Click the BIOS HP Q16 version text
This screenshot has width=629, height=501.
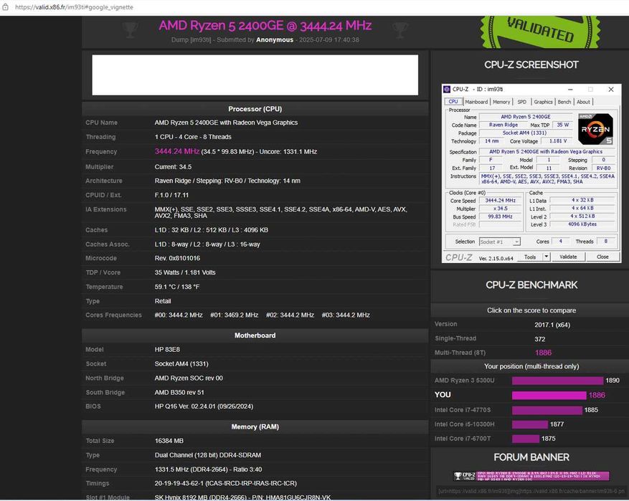pyautogui.click(x=204, y=406)
